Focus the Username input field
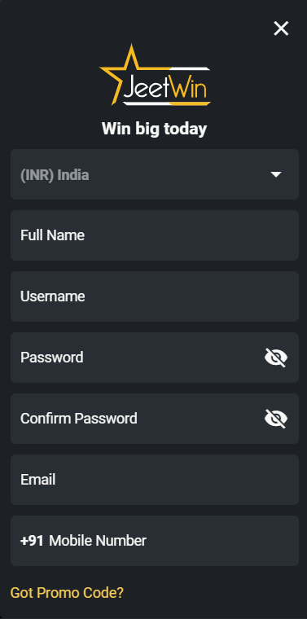Screen dimensions: 307x619 (155, 296)
